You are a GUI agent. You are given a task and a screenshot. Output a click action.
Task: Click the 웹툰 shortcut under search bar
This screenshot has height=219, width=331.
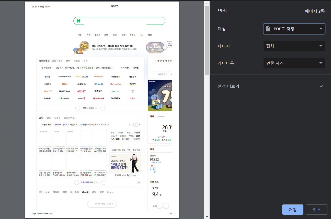pos(150,35)
